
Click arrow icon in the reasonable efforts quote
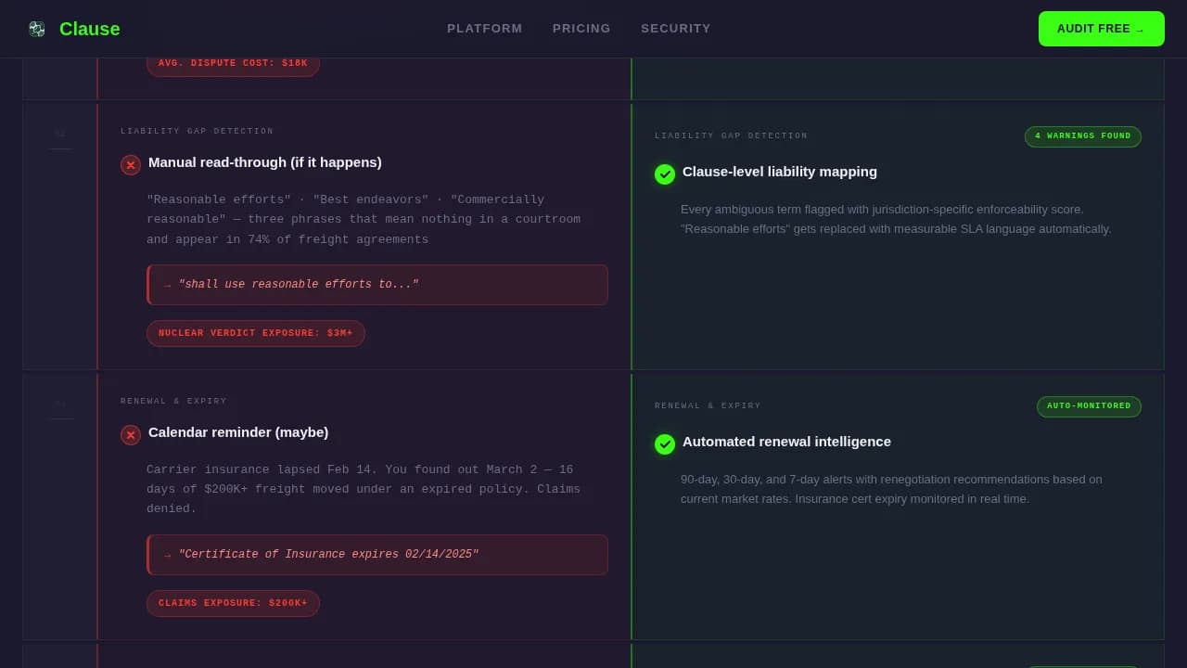(x=167, y=286)
